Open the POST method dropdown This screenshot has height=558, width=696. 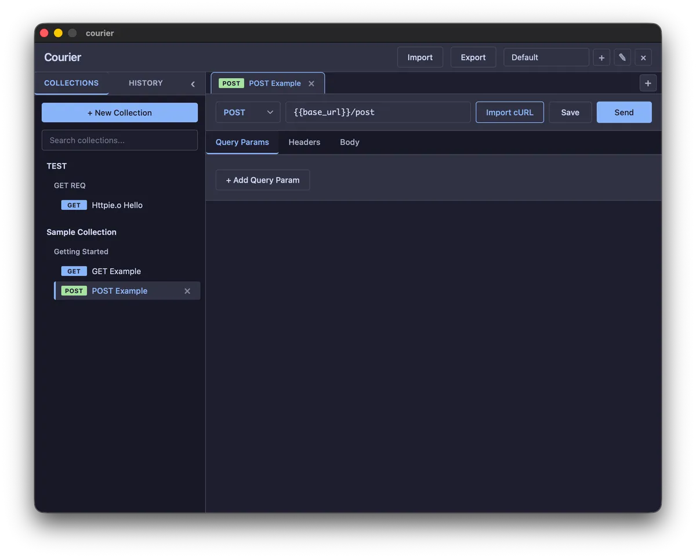[248, 112]
